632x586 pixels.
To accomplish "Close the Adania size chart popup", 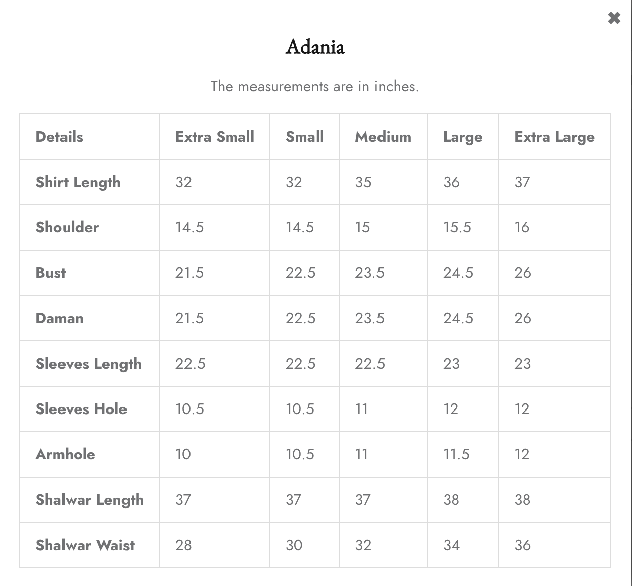I will click(x=614, y=18).
